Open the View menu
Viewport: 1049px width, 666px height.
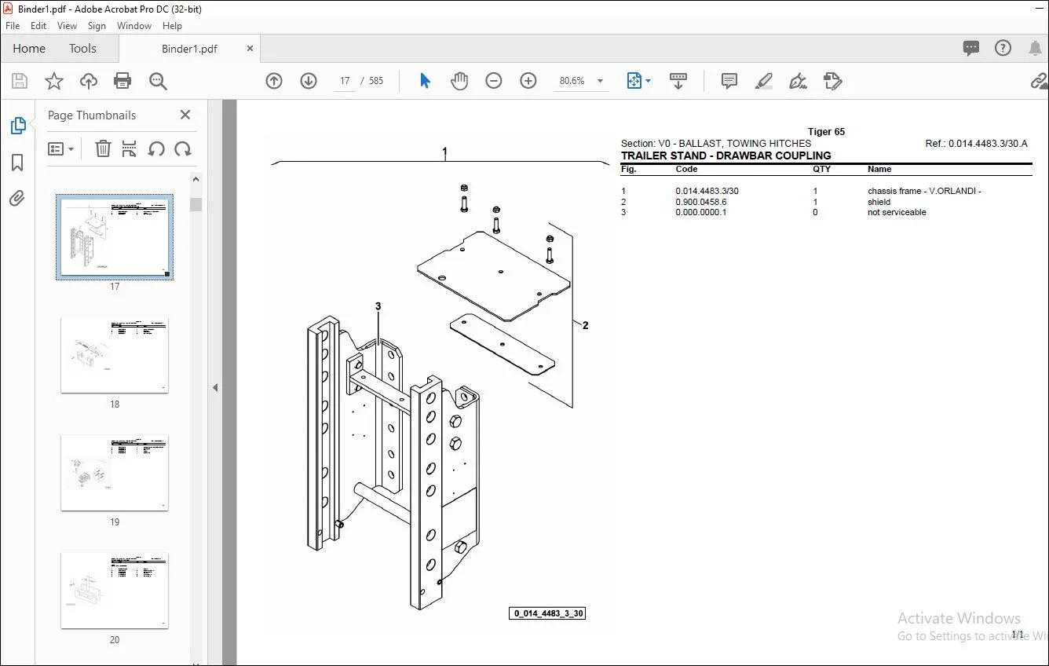pyautogui.click(x=67, y=26)
